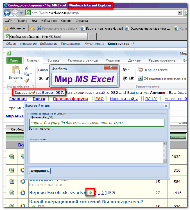The image size is (190, 210).
Task: Click the scissors Cut icon
Action: click(x=26, y=68)
